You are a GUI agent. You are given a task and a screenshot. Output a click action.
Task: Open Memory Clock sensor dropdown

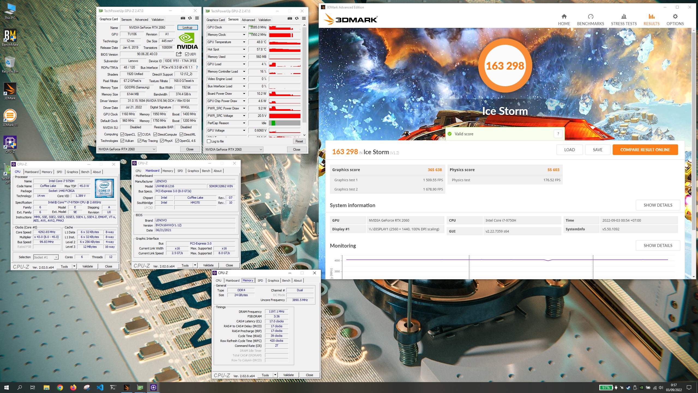tap(244, 35)
